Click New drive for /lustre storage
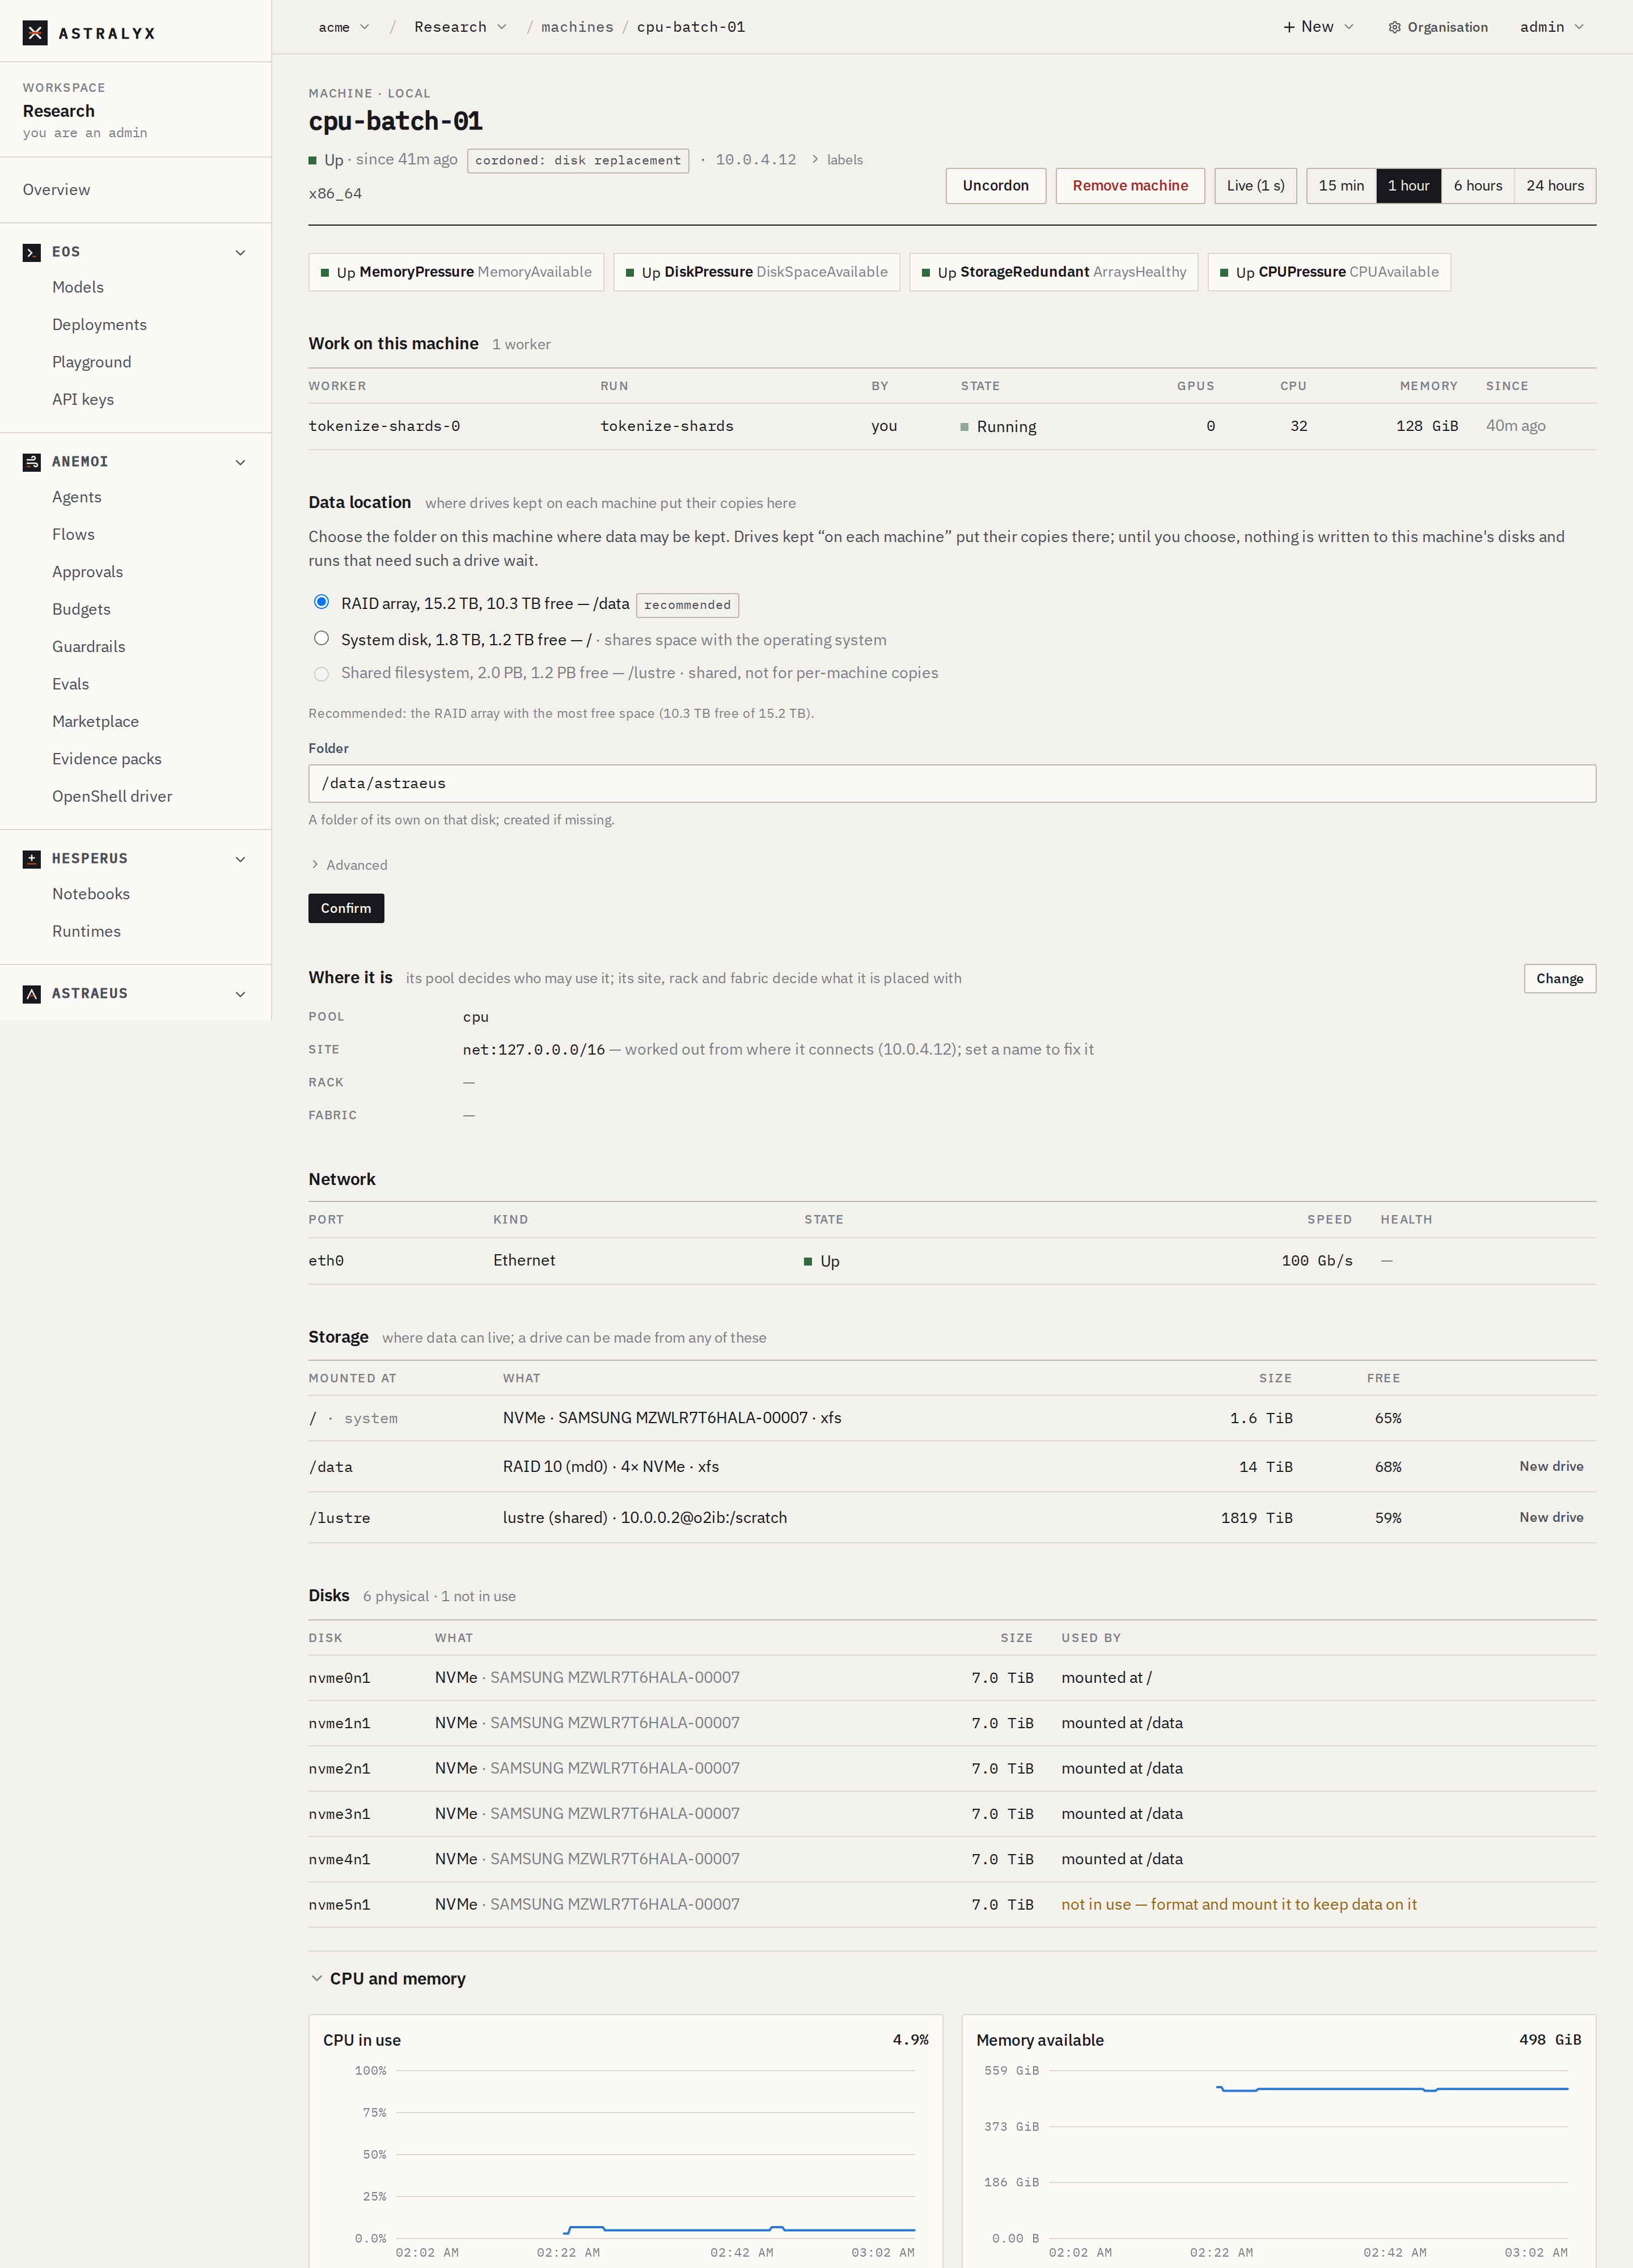 (1551, 1517)
